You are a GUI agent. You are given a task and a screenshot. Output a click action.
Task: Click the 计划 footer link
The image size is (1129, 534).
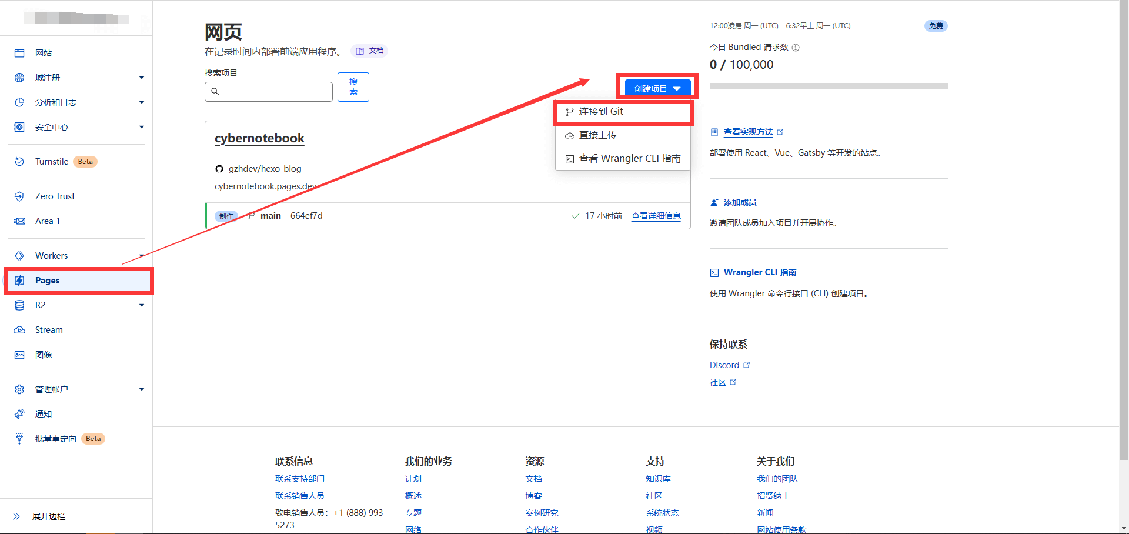(x=413, y=479)
